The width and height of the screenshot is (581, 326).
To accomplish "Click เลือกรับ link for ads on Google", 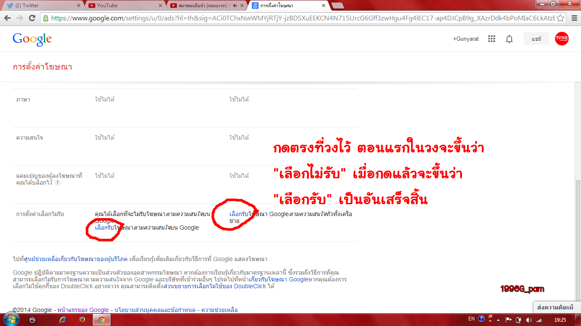I will [105, 228].
